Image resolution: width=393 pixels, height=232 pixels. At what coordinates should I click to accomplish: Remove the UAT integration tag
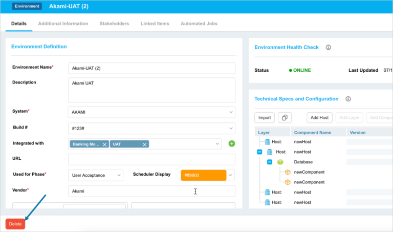pos(145,144)
